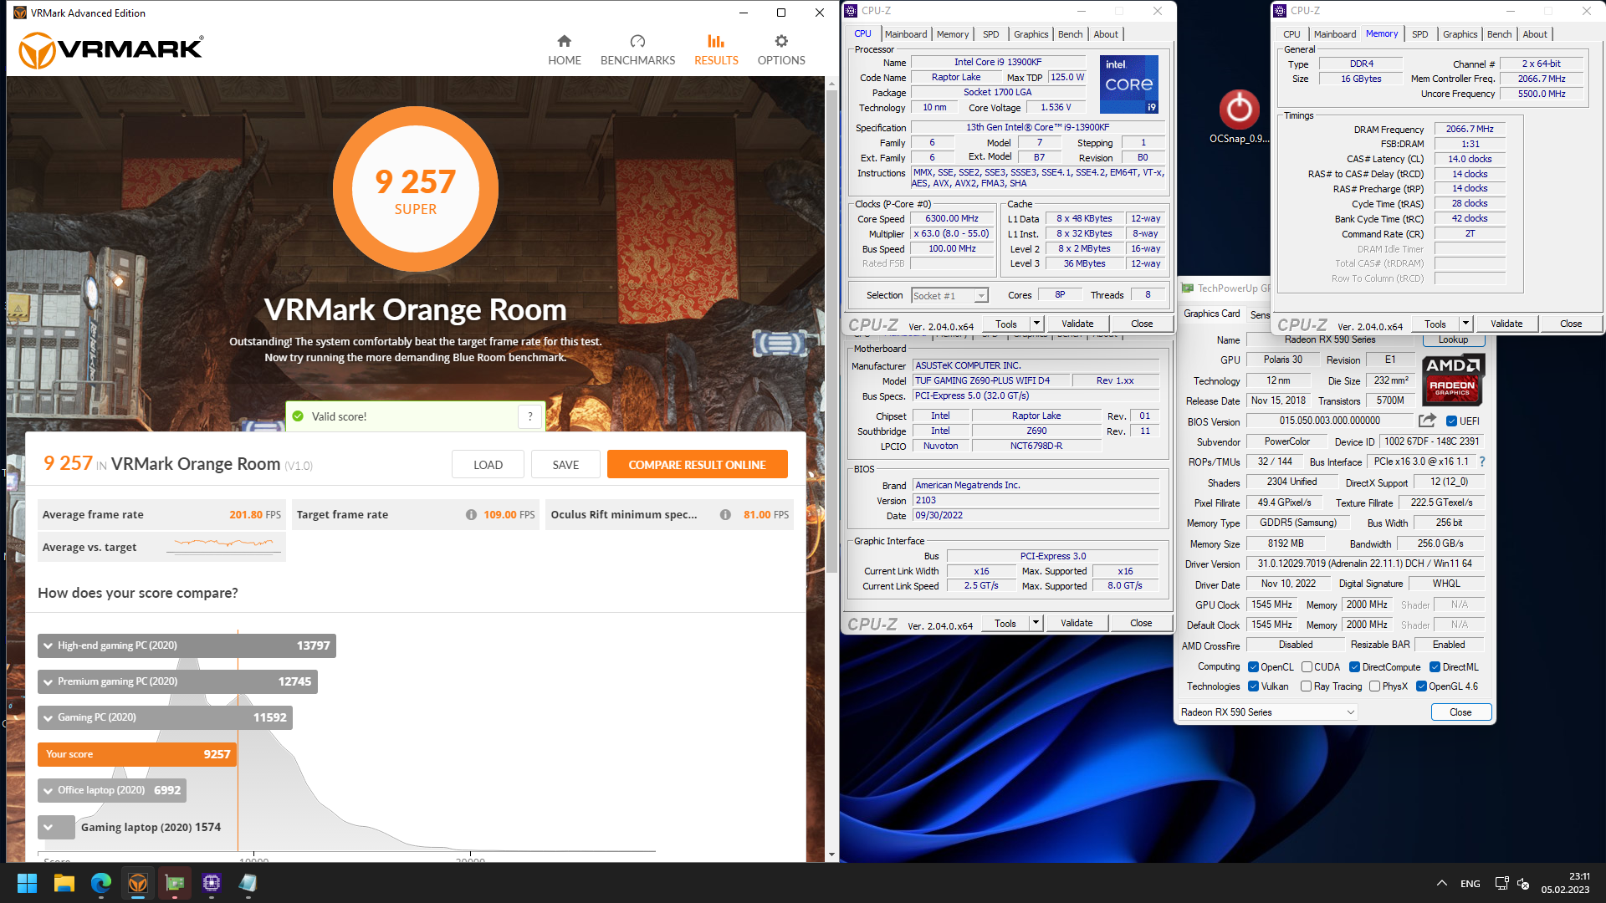Toggle the OpenGL 4.6 checkbox
The width and height of the screenshot is (1606, 903).
pos(1421,686)
